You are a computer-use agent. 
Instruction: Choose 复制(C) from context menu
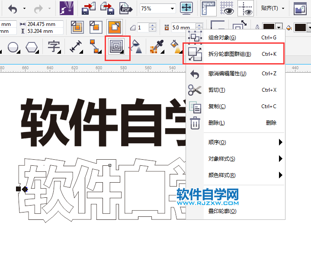point(235,106)
